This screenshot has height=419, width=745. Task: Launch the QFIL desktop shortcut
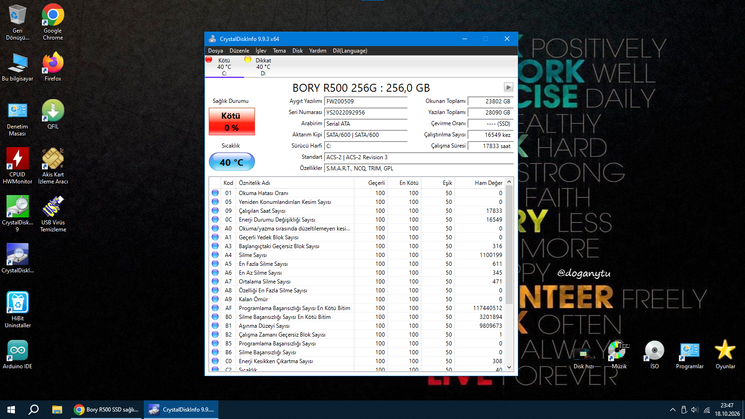coord(53,115)
